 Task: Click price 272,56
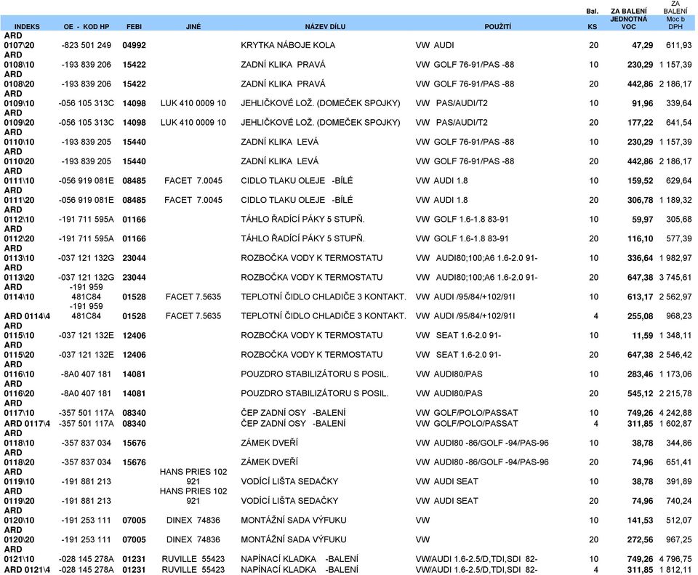point(640,540)
